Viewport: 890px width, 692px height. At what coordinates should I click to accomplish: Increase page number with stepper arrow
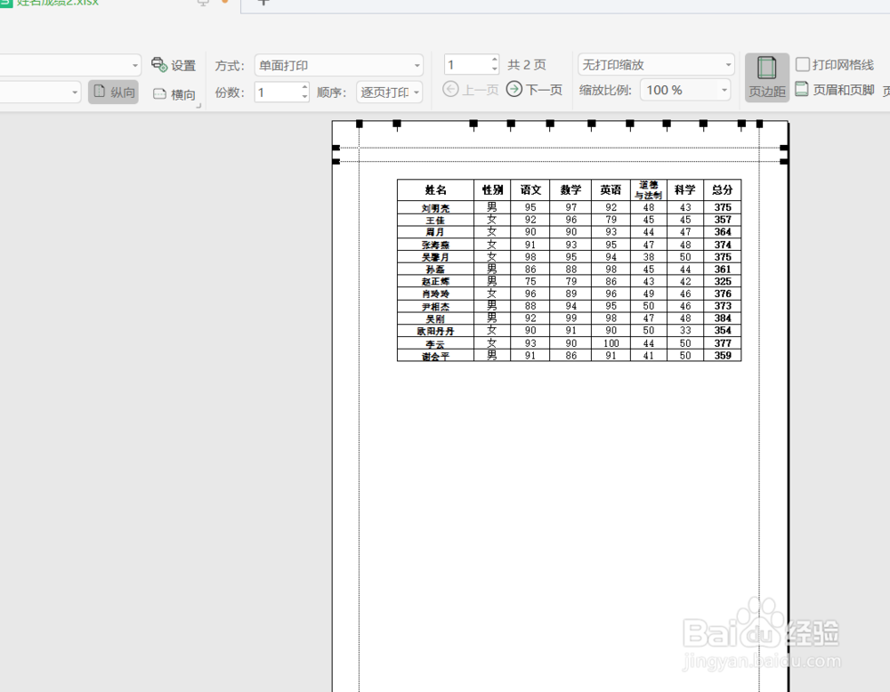pyautogui.click(x=495, y=60)
